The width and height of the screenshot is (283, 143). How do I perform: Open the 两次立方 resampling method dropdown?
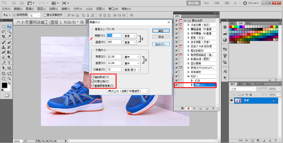click(x=128, y=91)
